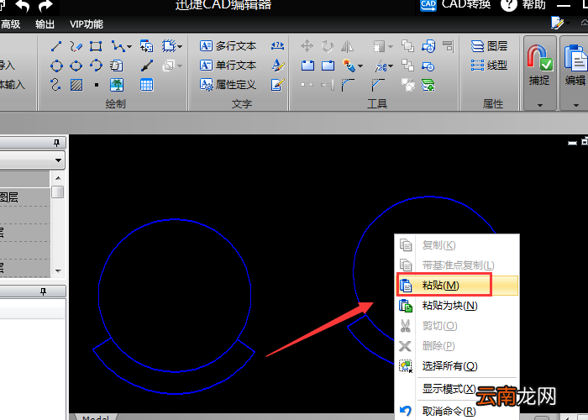The height and width of the screenshot is (420, 588).
Task: Select the Rectangle drawing tool
Action: pyautogui.click(x=96, y=46)
